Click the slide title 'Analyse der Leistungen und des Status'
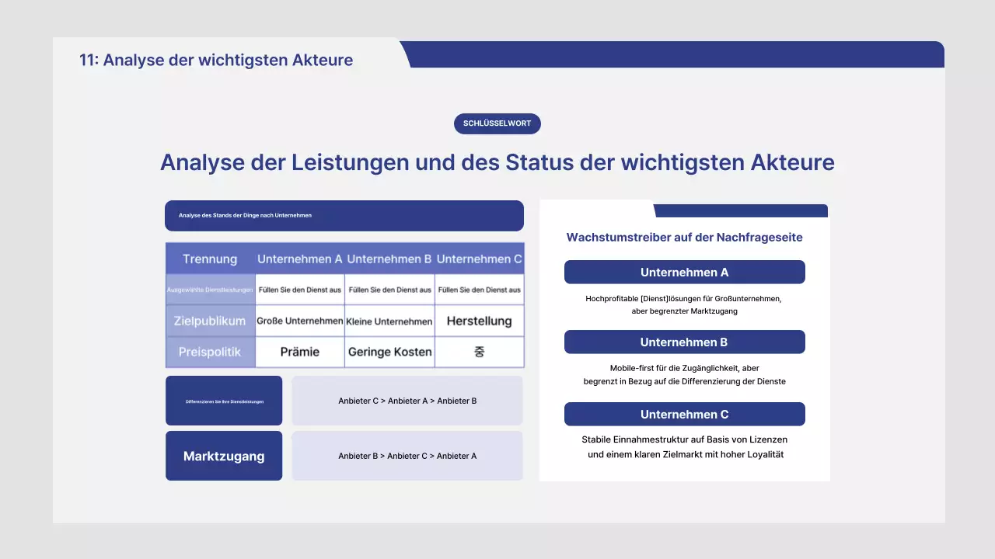995x559 pixels. point(497,162)
